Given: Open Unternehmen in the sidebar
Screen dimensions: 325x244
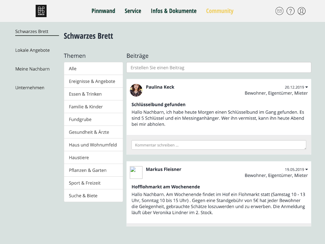Looking at the screenshot, I should (30, 88).
